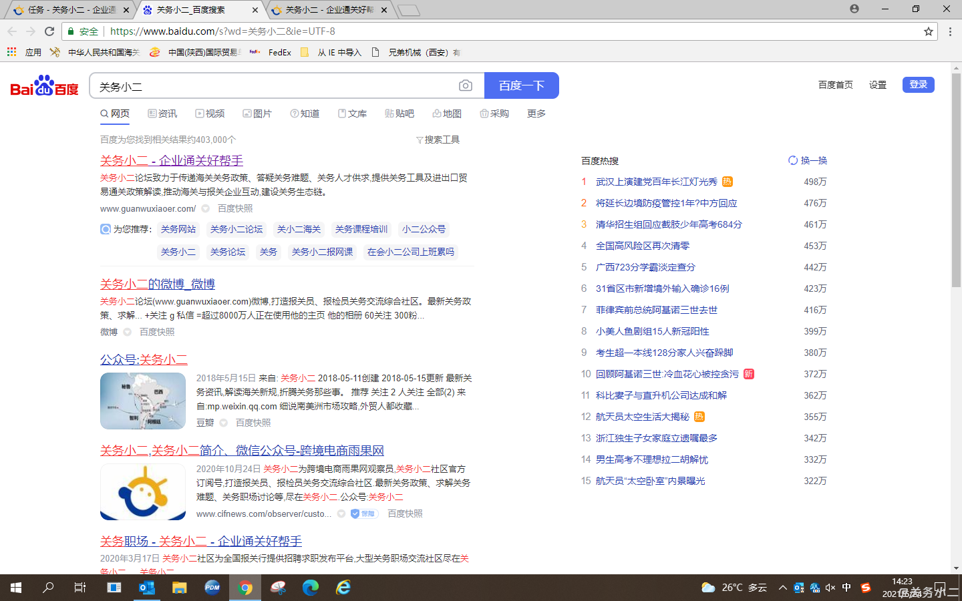Image resolution: width=962 pixels, height=601 pixels.
Task: Open result 公众号:关务小二
Action: (x=144, y=359)
